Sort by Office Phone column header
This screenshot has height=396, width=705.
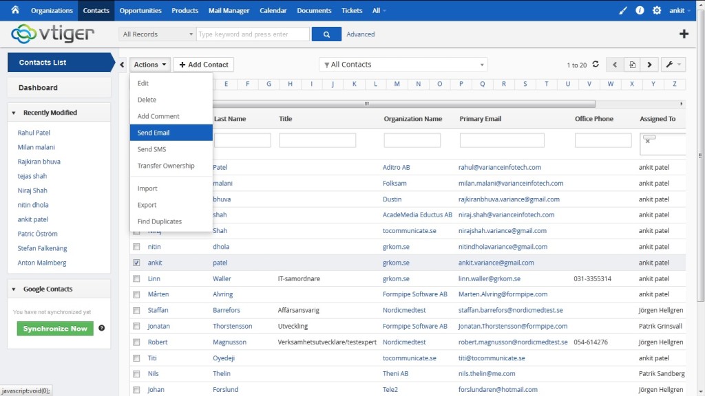tap(594, 119)
